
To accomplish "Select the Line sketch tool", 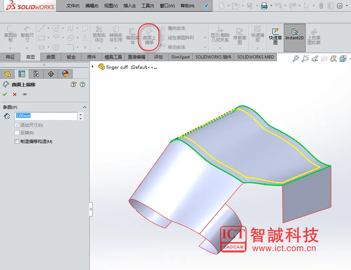I will click(41, 28).
